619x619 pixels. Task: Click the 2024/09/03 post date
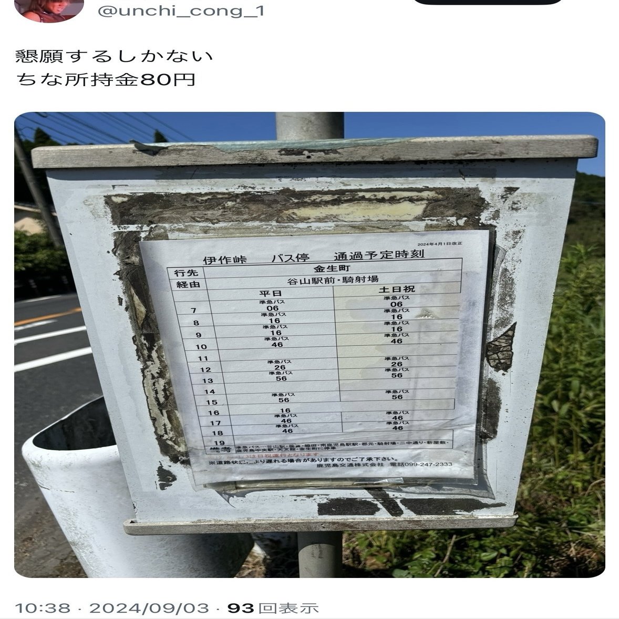tap(149, 608)
